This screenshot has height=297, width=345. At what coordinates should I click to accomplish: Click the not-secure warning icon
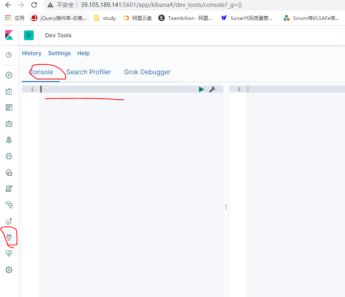(x=50, y=5)
